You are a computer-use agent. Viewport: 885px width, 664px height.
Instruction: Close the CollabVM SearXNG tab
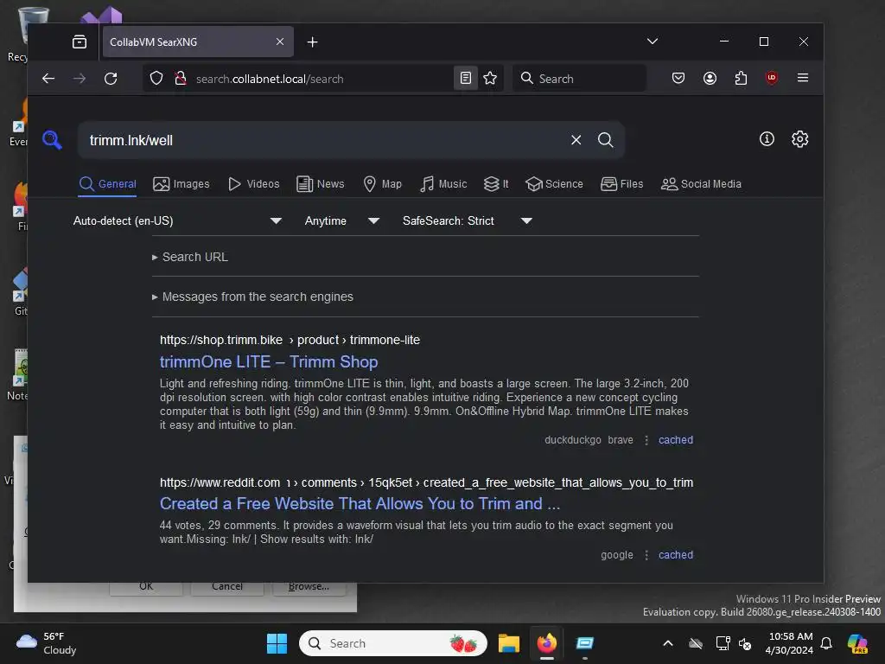point(280,41)
